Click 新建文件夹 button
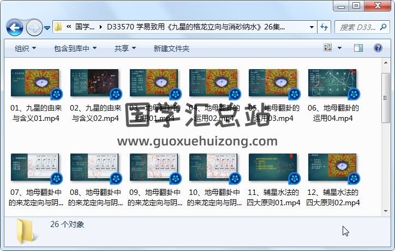Viewport: 395px width, 251px height. coord(171,48)
